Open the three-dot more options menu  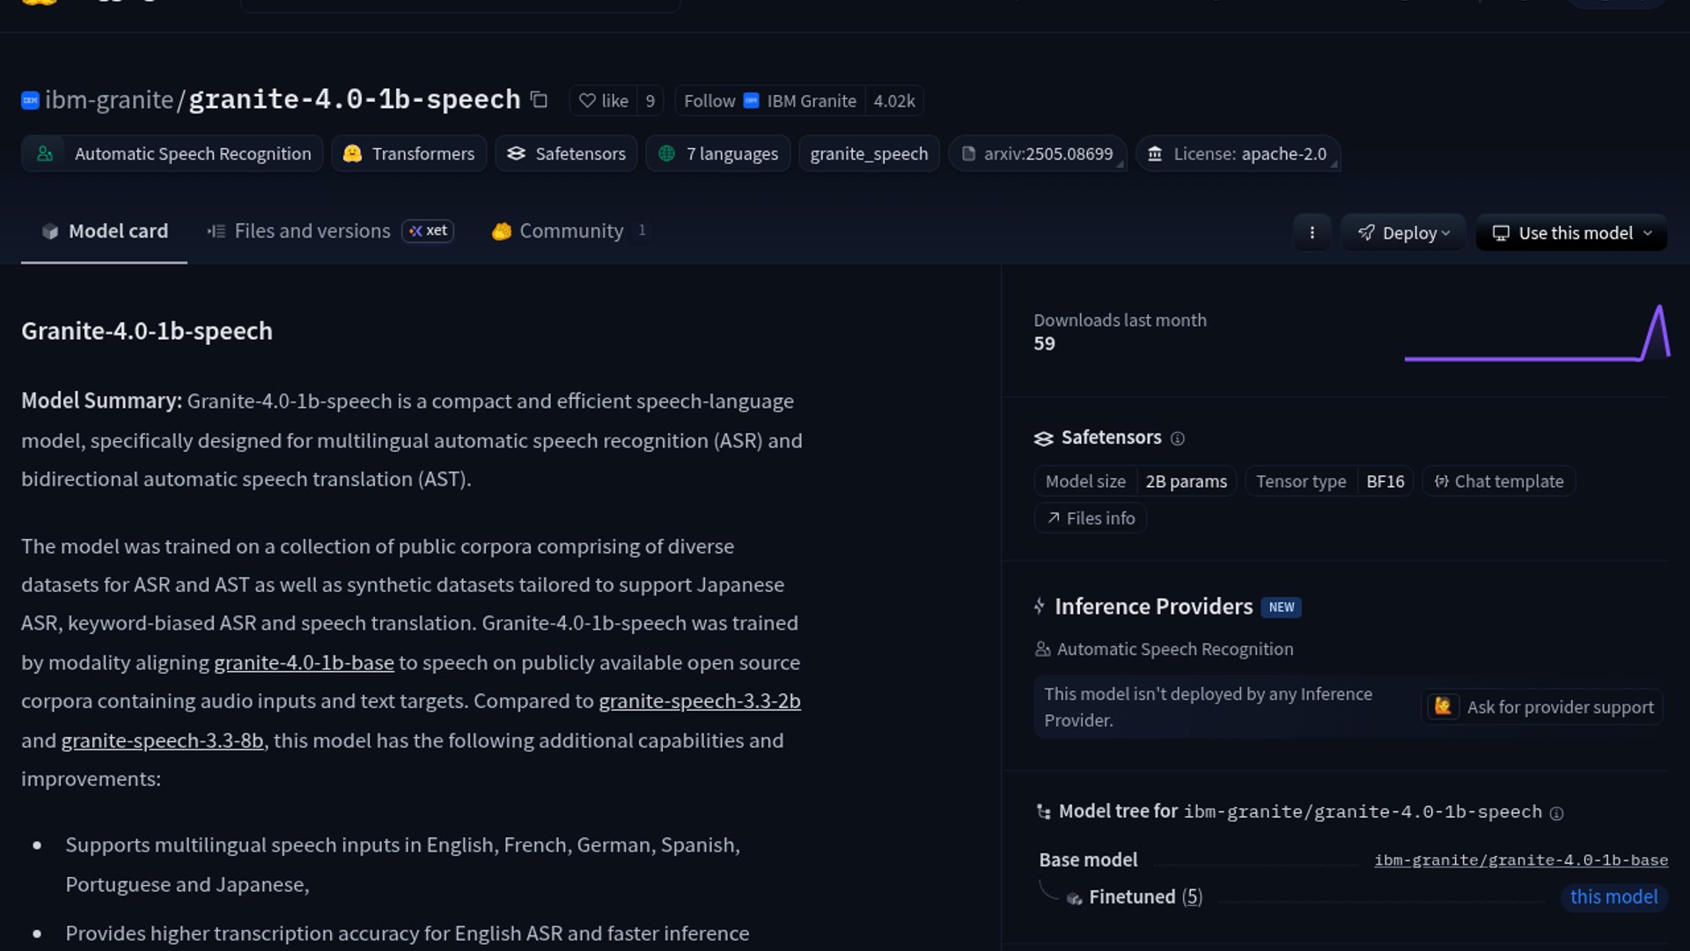point(1312,233)
